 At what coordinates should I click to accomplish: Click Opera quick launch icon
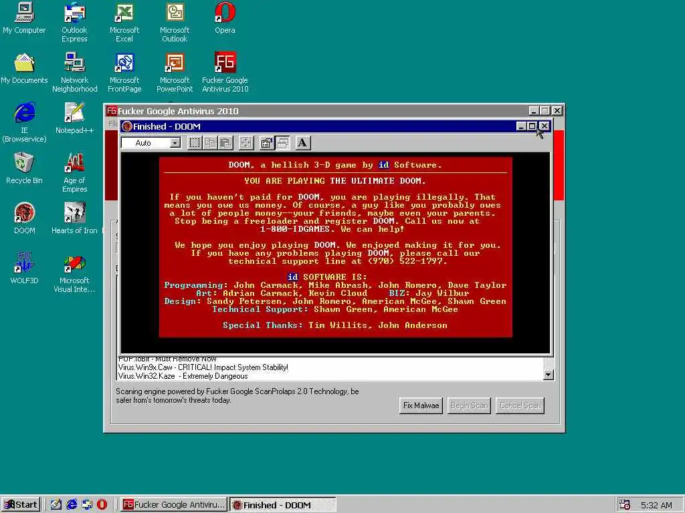[x=102, y=505]
